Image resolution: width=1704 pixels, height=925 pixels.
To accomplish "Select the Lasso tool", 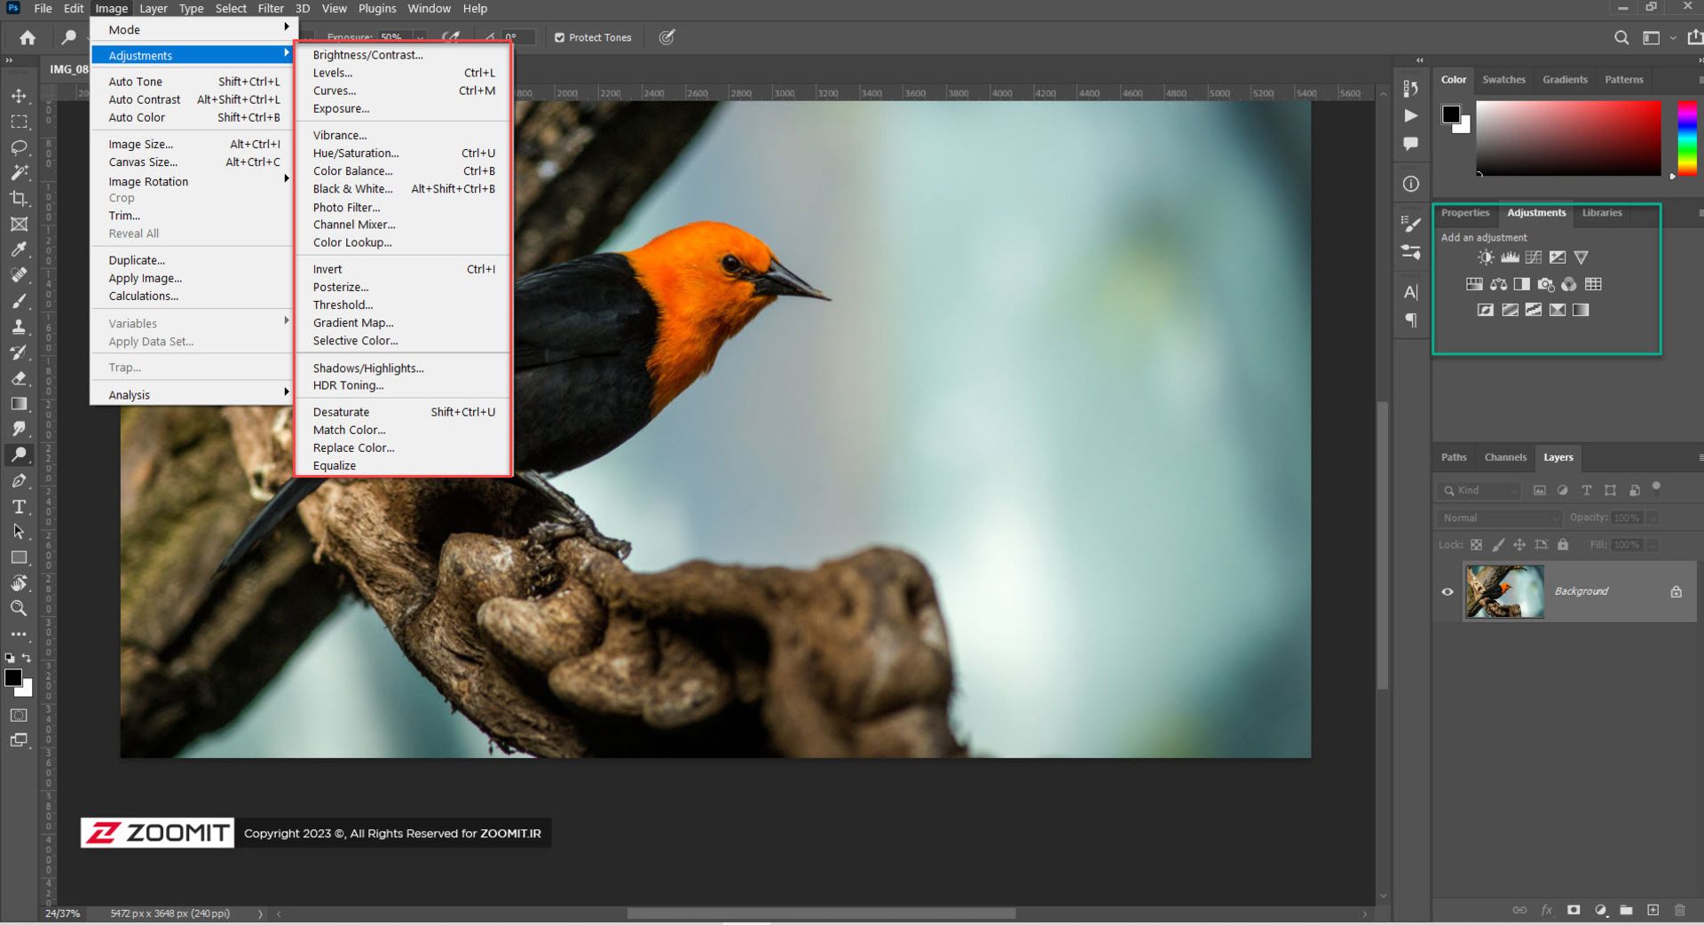I will 19,147.
